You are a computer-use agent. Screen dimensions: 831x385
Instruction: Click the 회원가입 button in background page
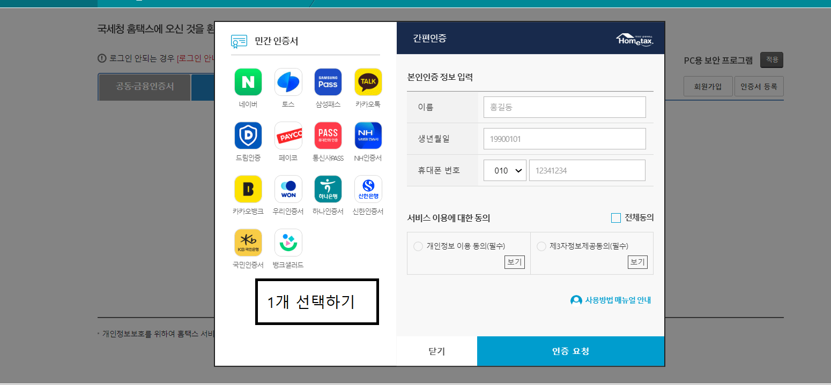708,86
